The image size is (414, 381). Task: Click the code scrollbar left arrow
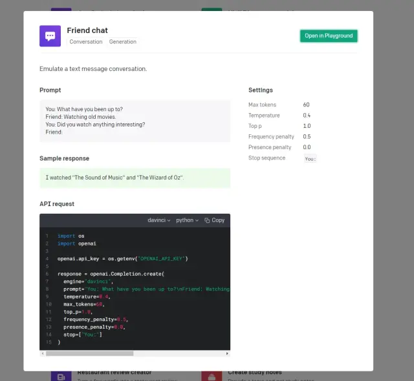point(43,353)
